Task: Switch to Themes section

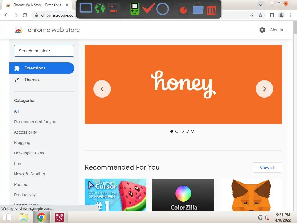Action: [x=32, y=80]
